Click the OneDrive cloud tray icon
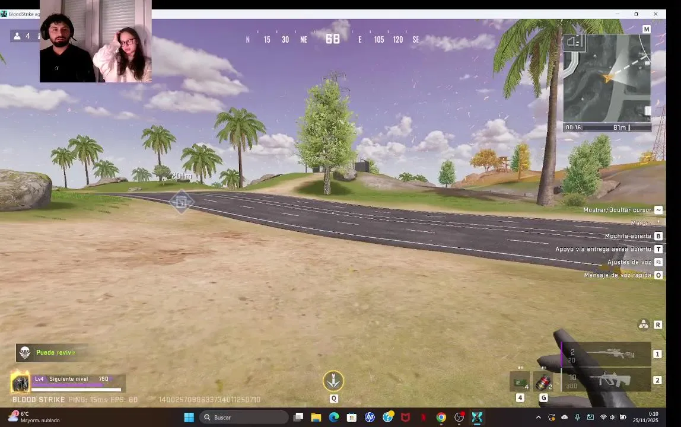681x427 pixels. 565,418
